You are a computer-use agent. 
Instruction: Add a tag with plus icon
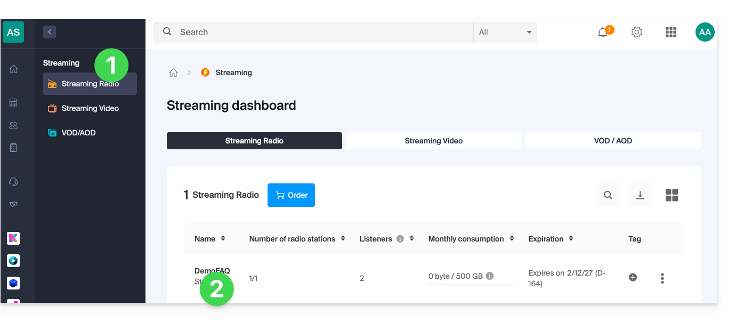(633, 277)
